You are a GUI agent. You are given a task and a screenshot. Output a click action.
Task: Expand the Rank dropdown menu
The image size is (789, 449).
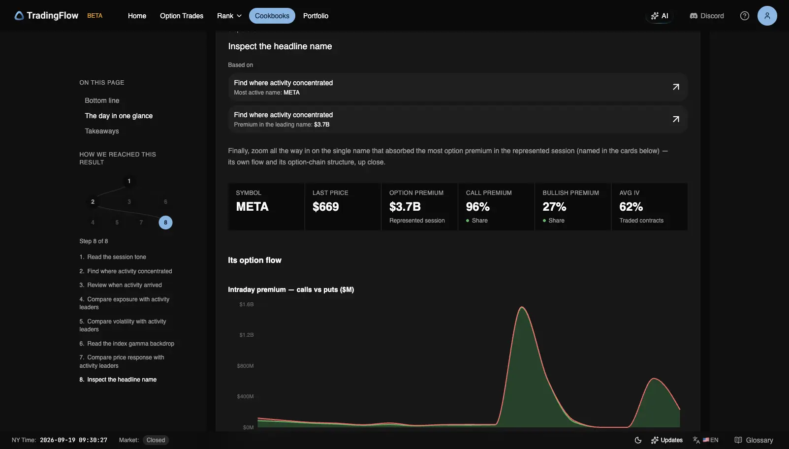(229, 16)
